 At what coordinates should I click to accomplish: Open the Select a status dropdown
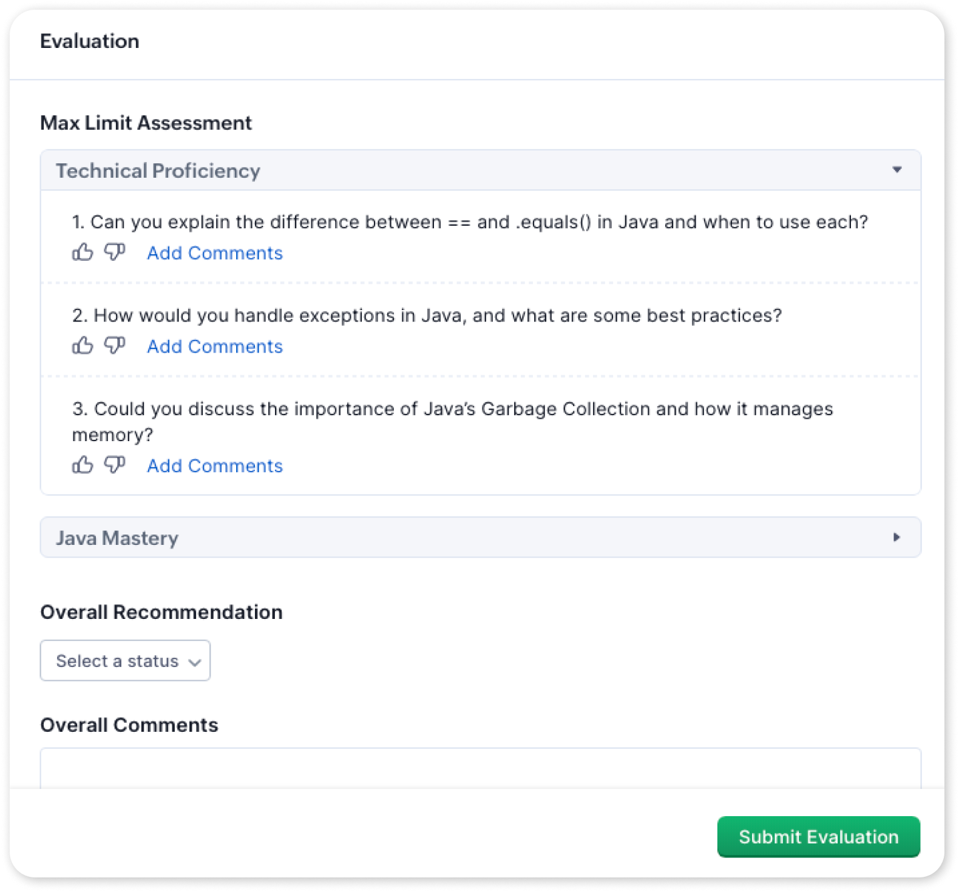pos(125,660)
